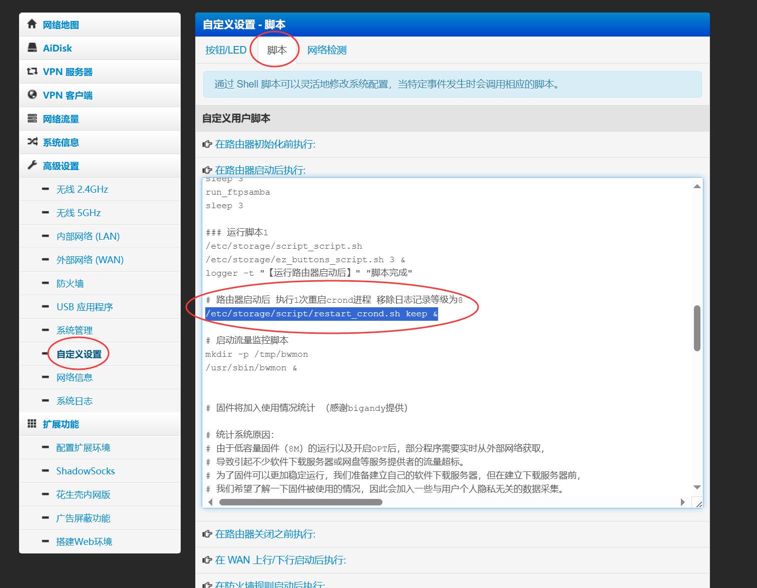The width and height of the screenshot is (757, 588).
Task: Click hand icon before 在路由器启动后执行
Action: pyautogui.click(x=207, y=170)
